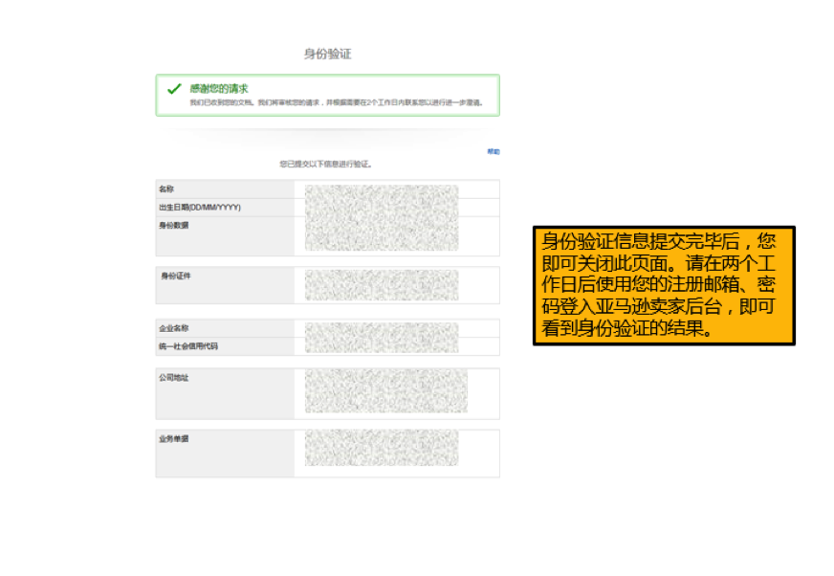
Task: Click the 出生日期(DD/MM/YYYY) label
Action: coord(200,207)
